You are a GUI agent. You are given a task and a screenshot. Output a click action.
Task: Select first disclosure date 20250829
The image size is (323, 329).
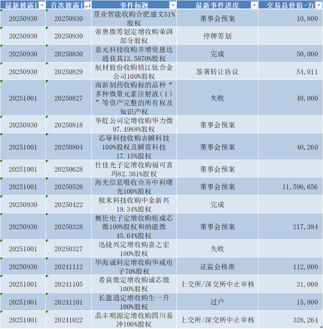(68, 71)
